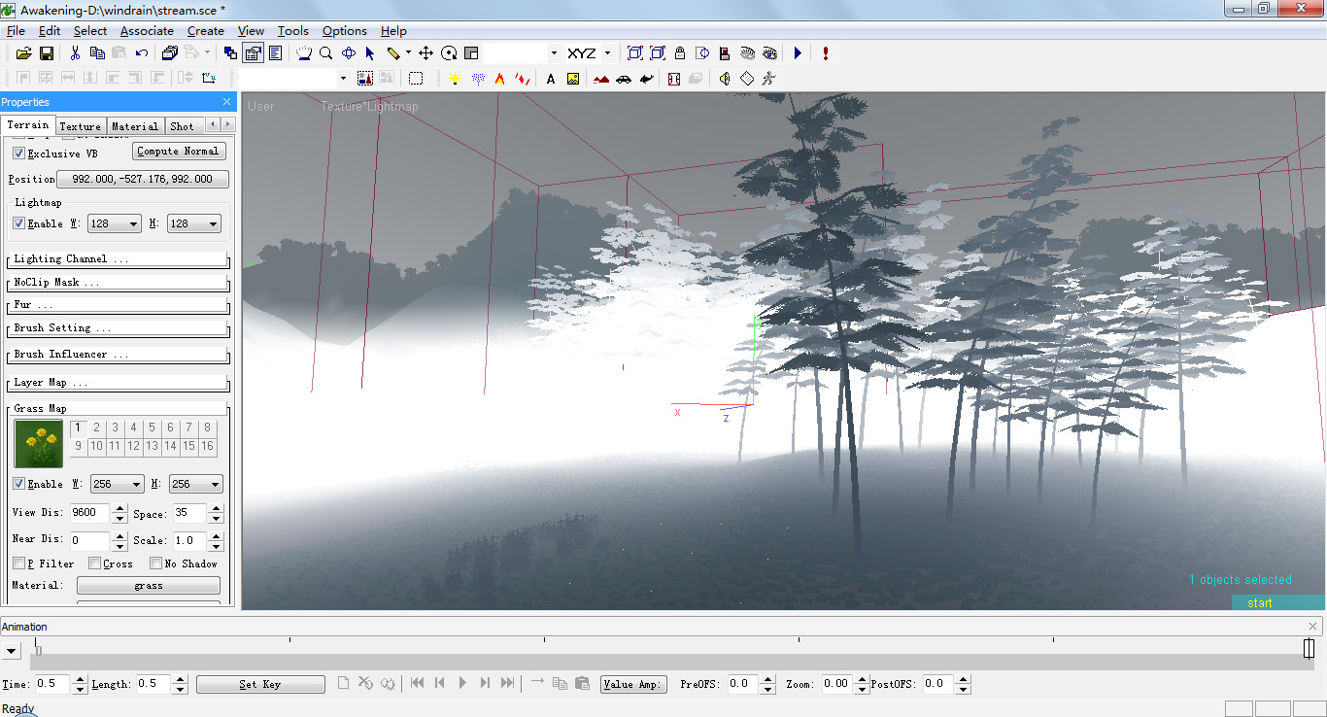
Task: Click the red exclamation build icon
Action: coord(824,52)
